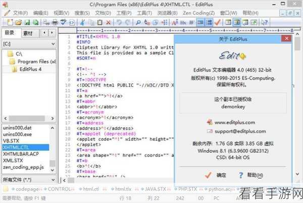The width and height of the screenshot is (303, 203).
Task: Click the Go to Line icon
Action: click(x=164, y=22)
